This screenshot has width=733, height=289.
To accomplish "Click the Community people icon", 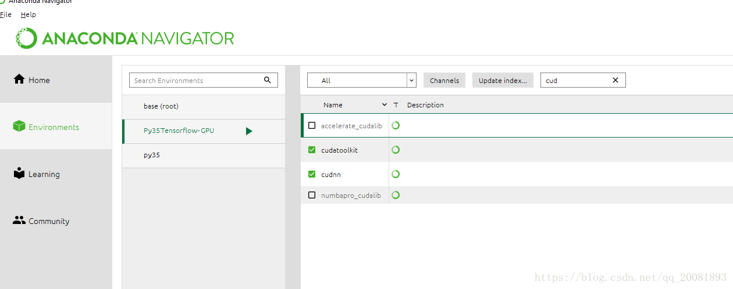I will 19,220.
